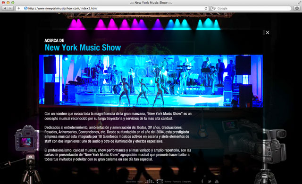
Task: Click the Facebook icon in footer
Action: pos(202,181)
